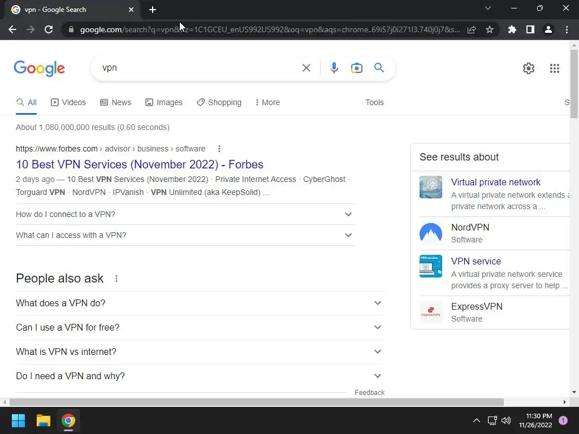
Task: Click the VPN service thumbnail image
Action: click(x=430, y=266)
